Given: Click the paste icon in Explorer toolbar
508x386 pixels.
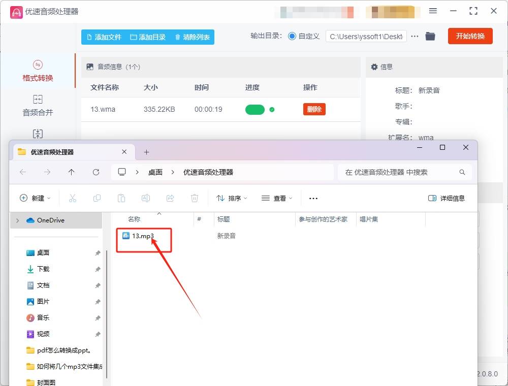Looking at the screenshot, I should click(x=121, y=198).
